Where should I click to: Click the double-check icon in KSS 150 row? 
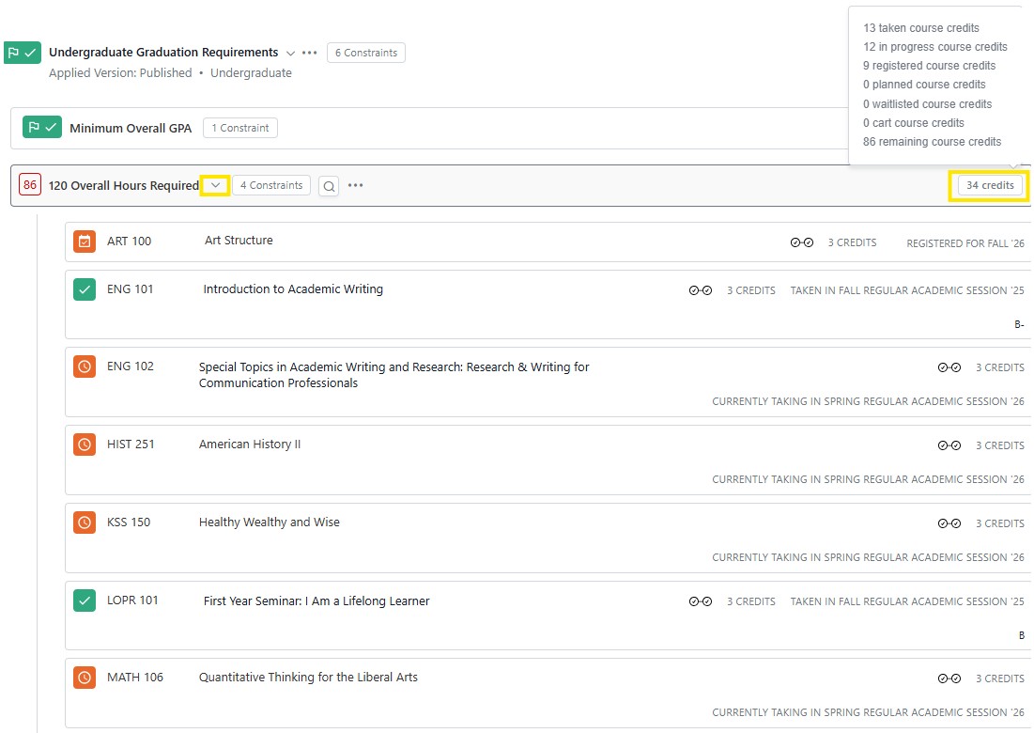click(x=949, y=523)
